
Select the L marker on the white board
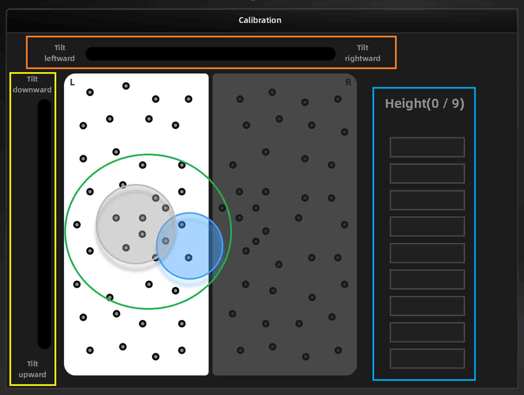[72, 82]
